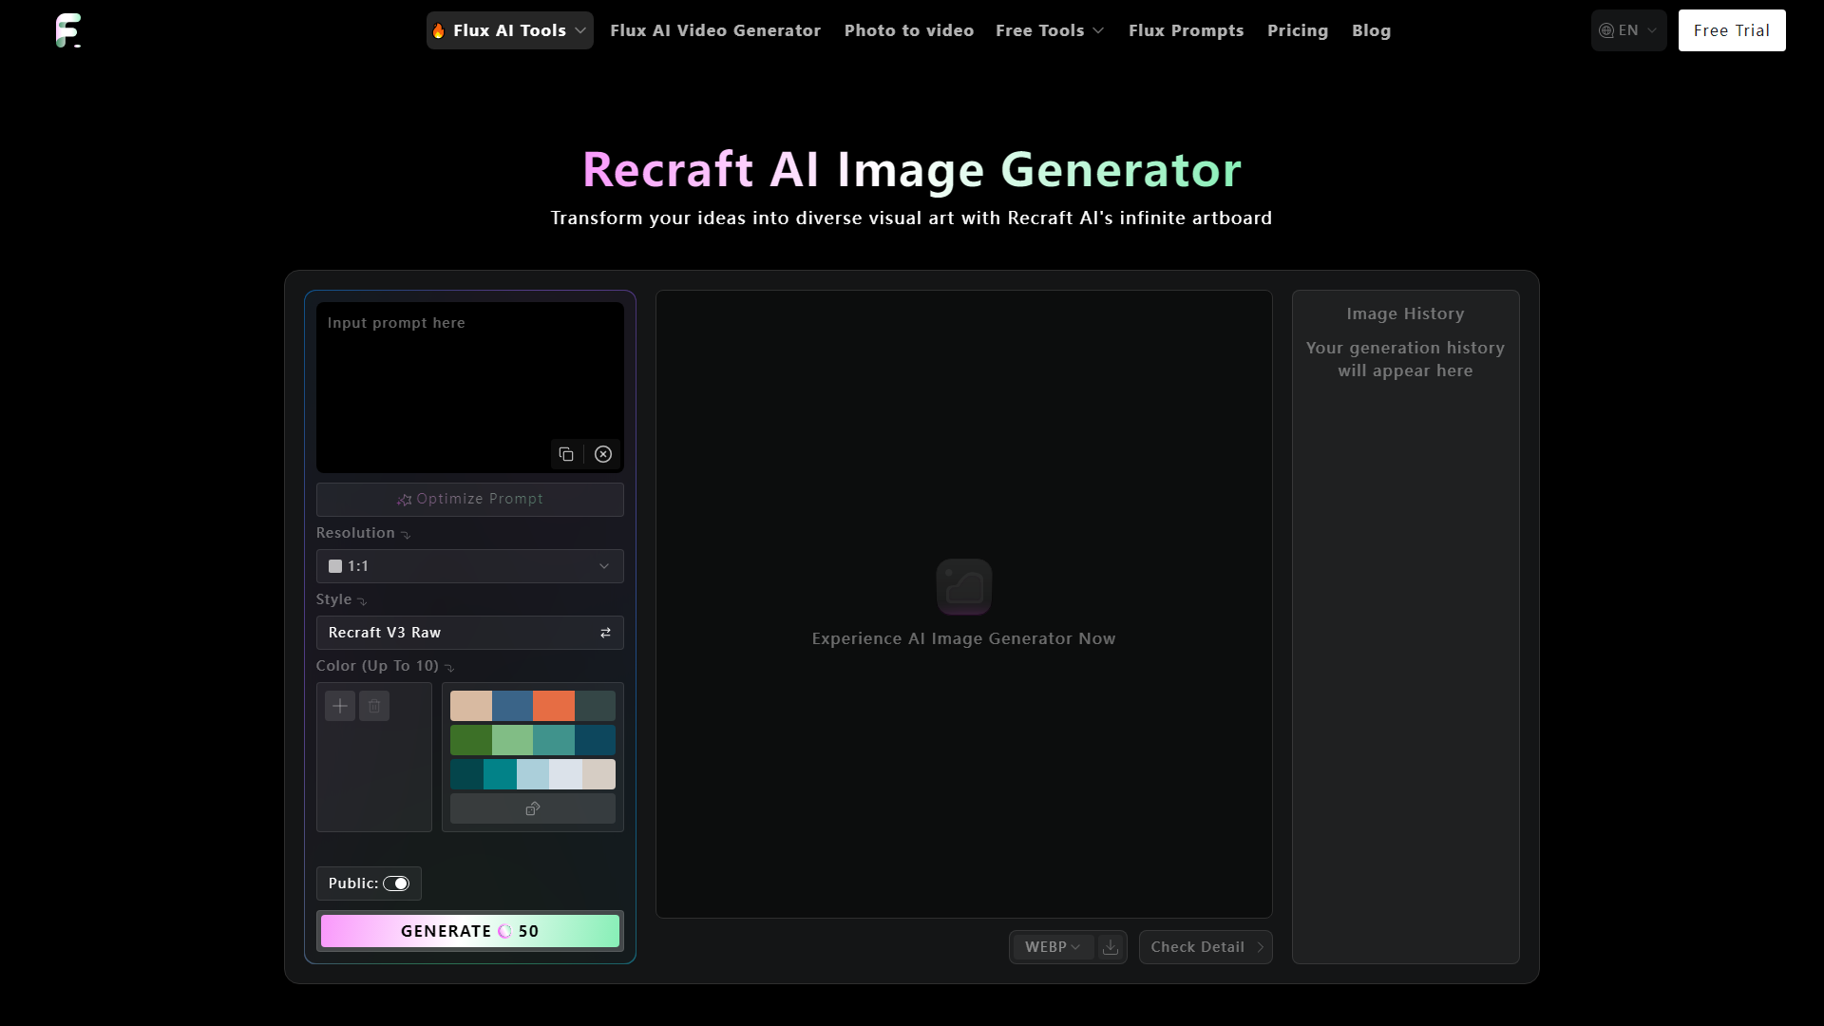Viewport: 1824px width, 1026px height.
Task: Toggle the Public visibility switch
Action: [397, 883]
